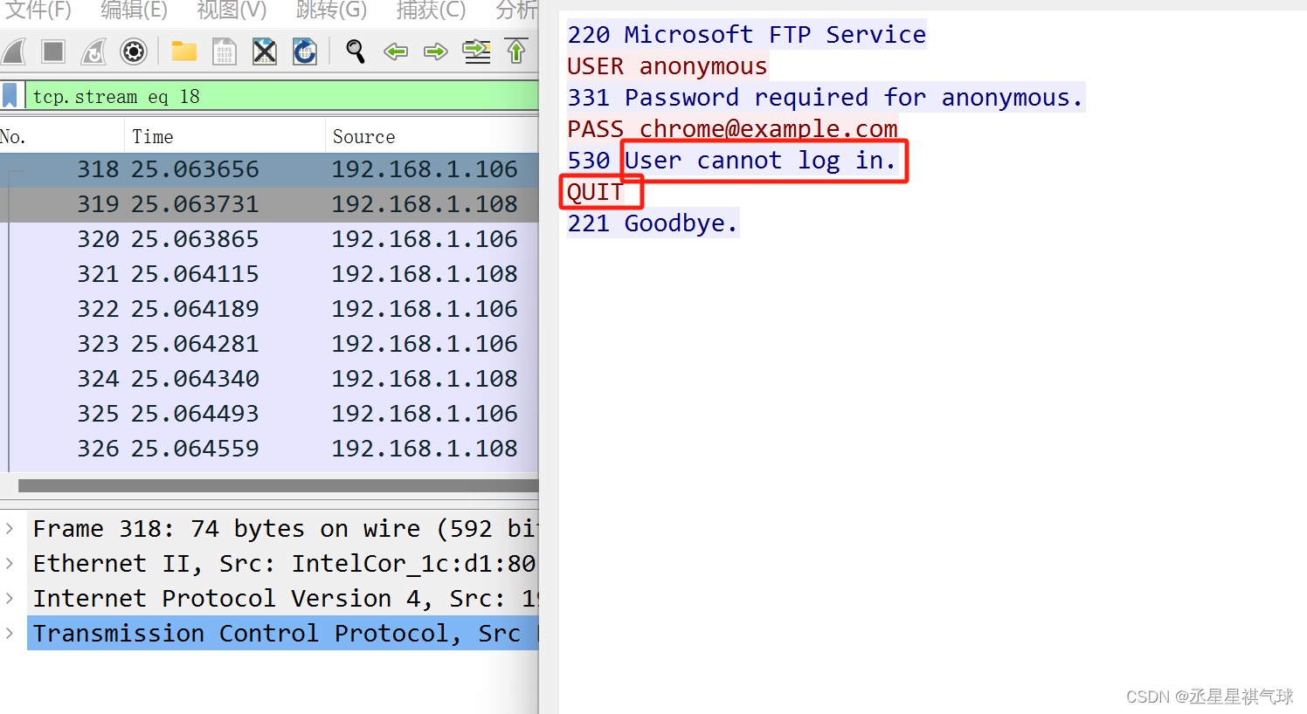Screen dimensions: 1307x714
Task: Open the 视图(V) menu
Action: 231,10
